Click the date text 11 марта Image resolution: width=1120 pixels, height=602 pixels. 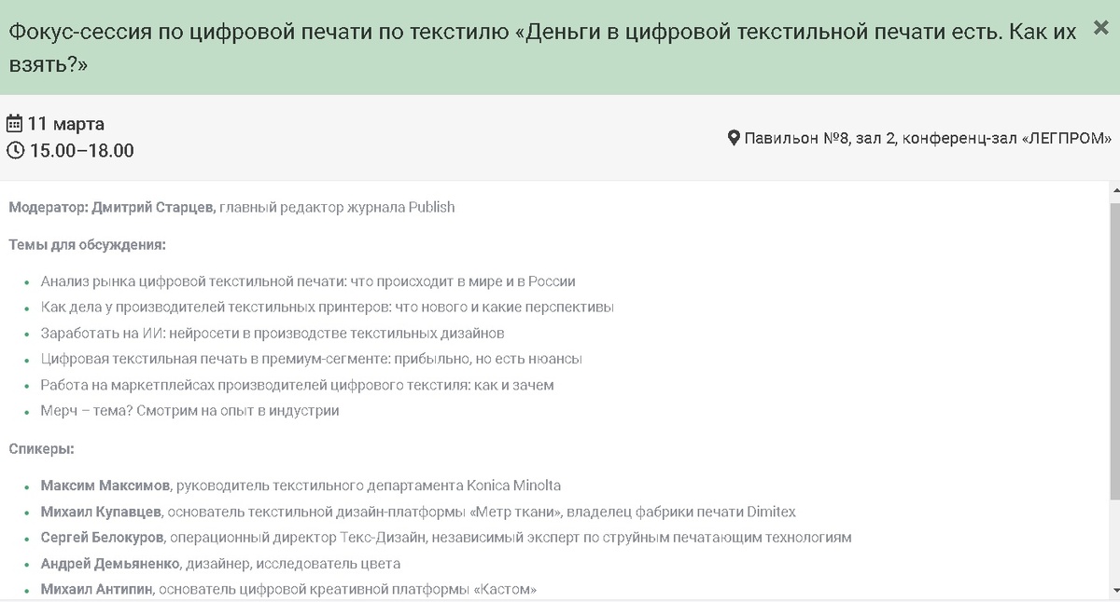coord(66,124)
